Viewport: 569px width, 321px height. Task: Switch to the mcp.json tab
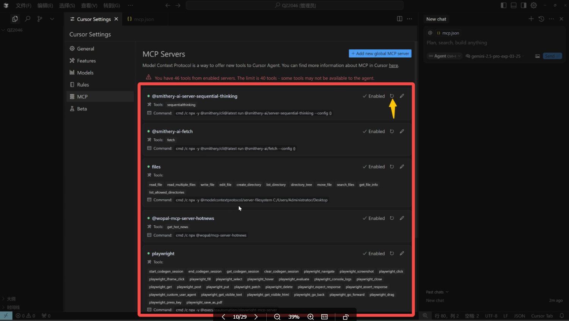[141, 19]
